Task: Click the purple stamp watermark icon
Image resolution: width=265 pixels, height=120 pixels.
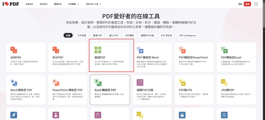Action: 56,115
